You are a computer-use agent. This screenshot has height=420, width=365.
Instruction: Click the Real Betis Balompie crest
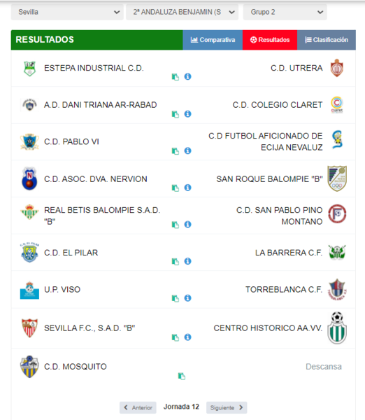tap(29, 212)
